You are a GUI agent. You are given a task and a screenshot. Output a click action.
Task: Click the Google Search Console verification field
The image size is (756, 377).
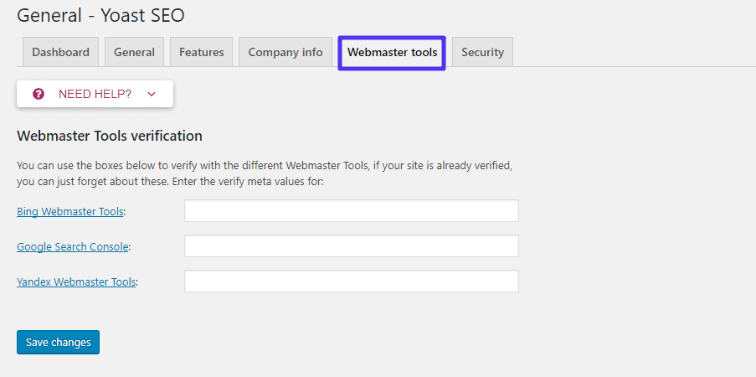[352, 246]
